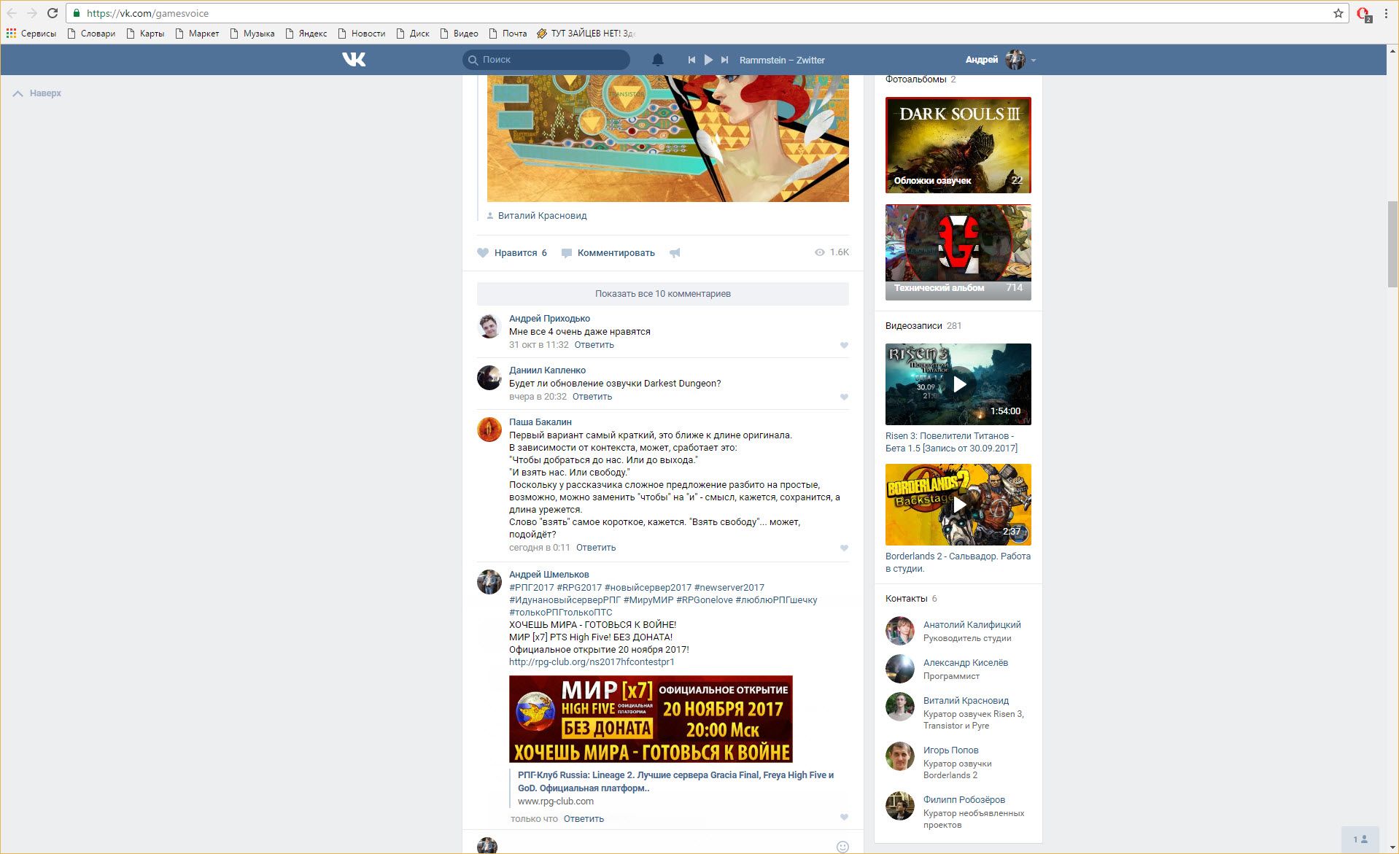This screenshot has height=854, width=1399.
Task: Skip to next track in header player
Action: pos(724,60)
